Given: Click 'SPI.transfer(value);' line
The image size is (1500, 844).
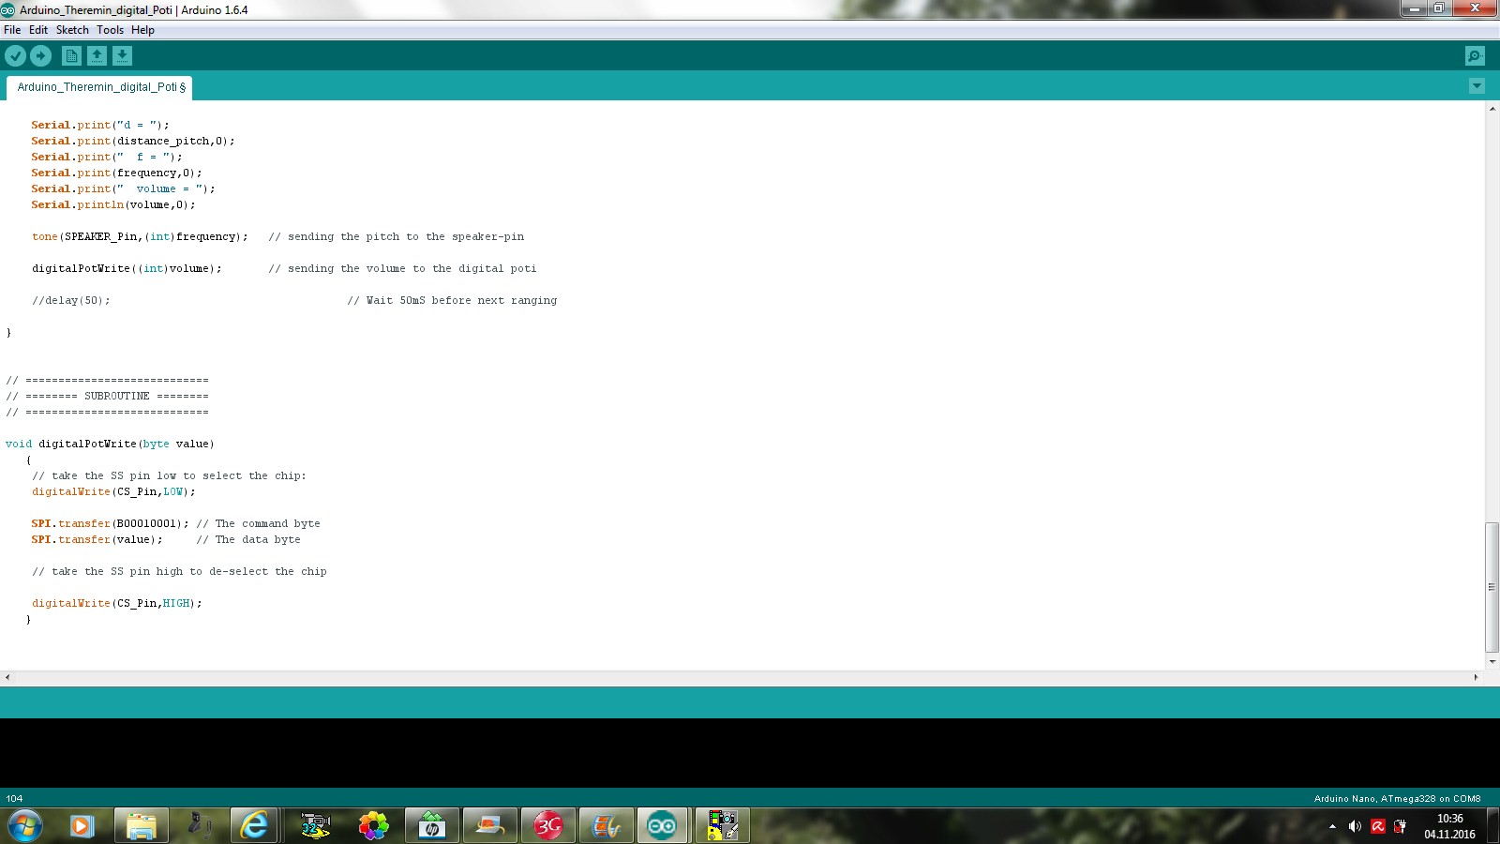Looking at the screenshot, I should click(x=97, y=539).
